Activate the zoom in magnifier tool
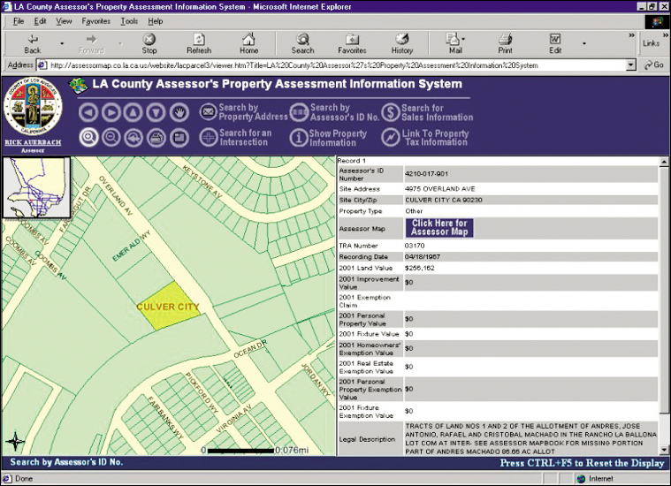 coord(88,138)
